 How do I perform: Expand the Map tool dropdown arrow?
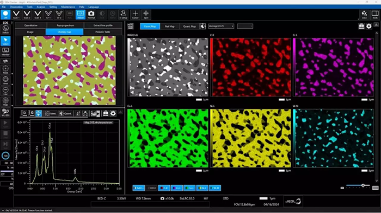tap(12, 106)
